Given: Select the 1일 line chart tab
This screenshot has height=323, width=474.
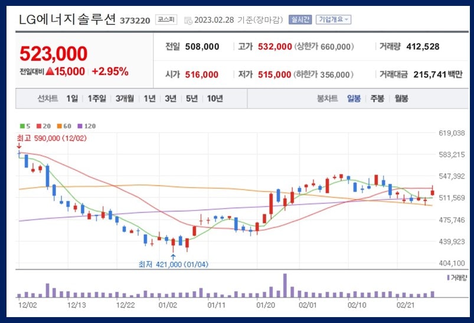Looking at the screenshot, I should [72, 98].
